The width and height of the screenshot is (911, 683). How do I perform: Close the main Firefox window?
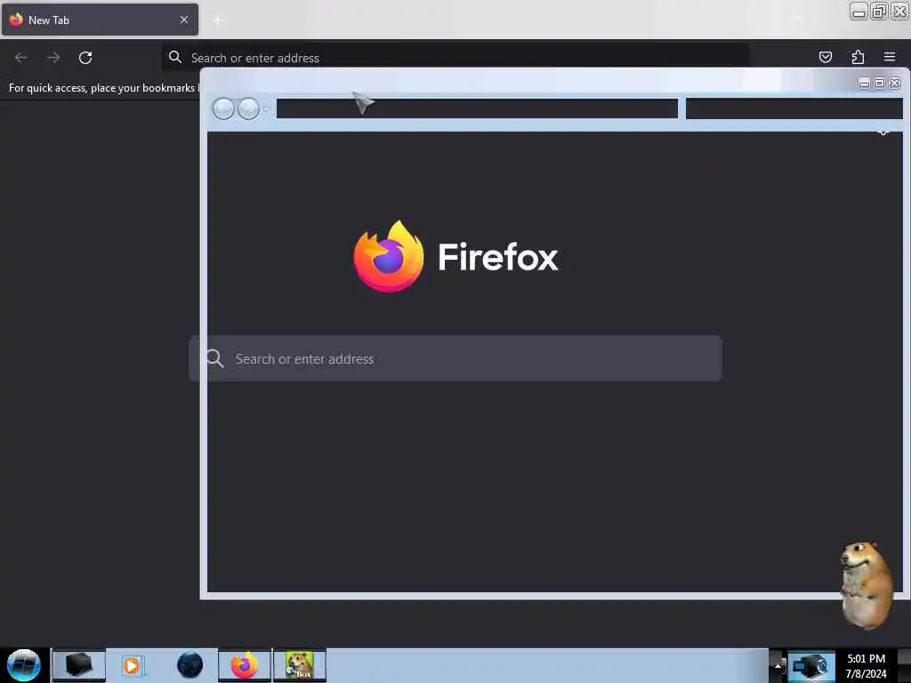click(x=899, y=12)
